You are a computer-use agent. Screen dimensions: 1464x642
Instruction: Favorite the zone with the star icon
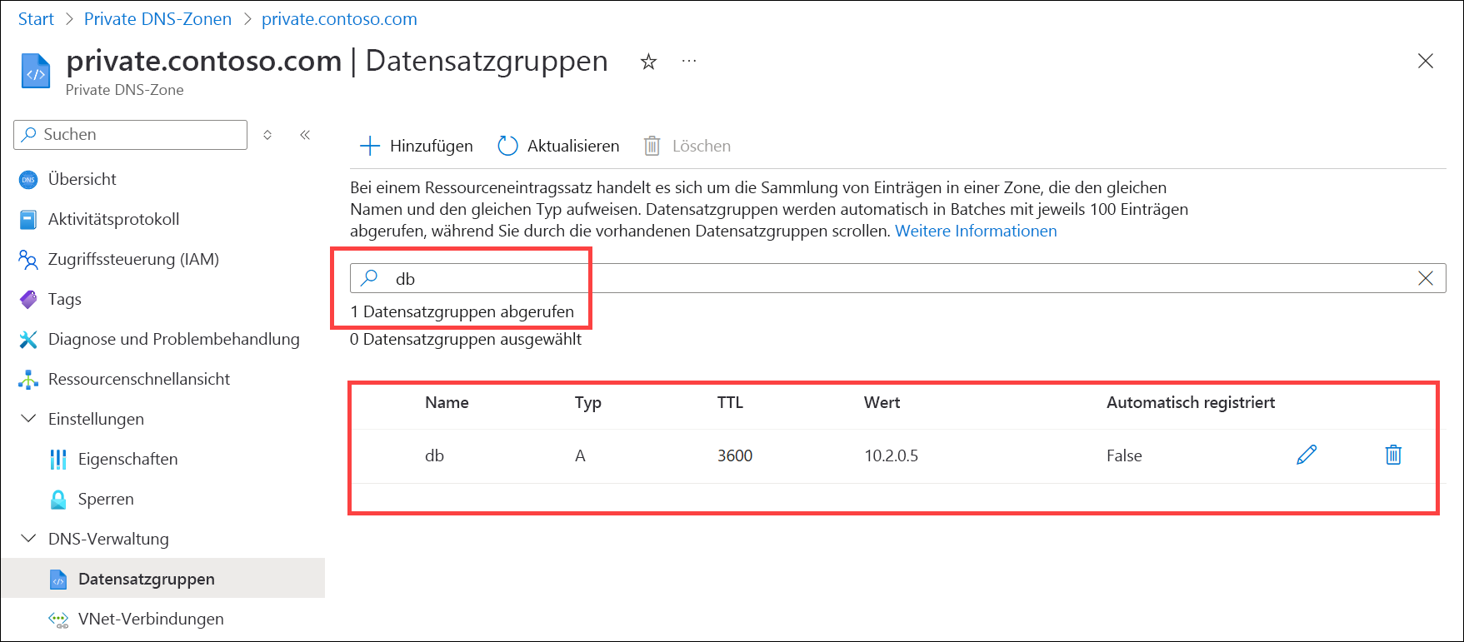(648, 62)
